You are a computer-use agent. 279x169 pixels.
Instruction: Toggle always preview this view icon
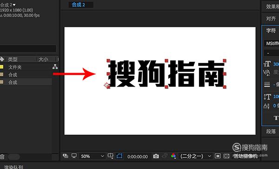[66, 156]
